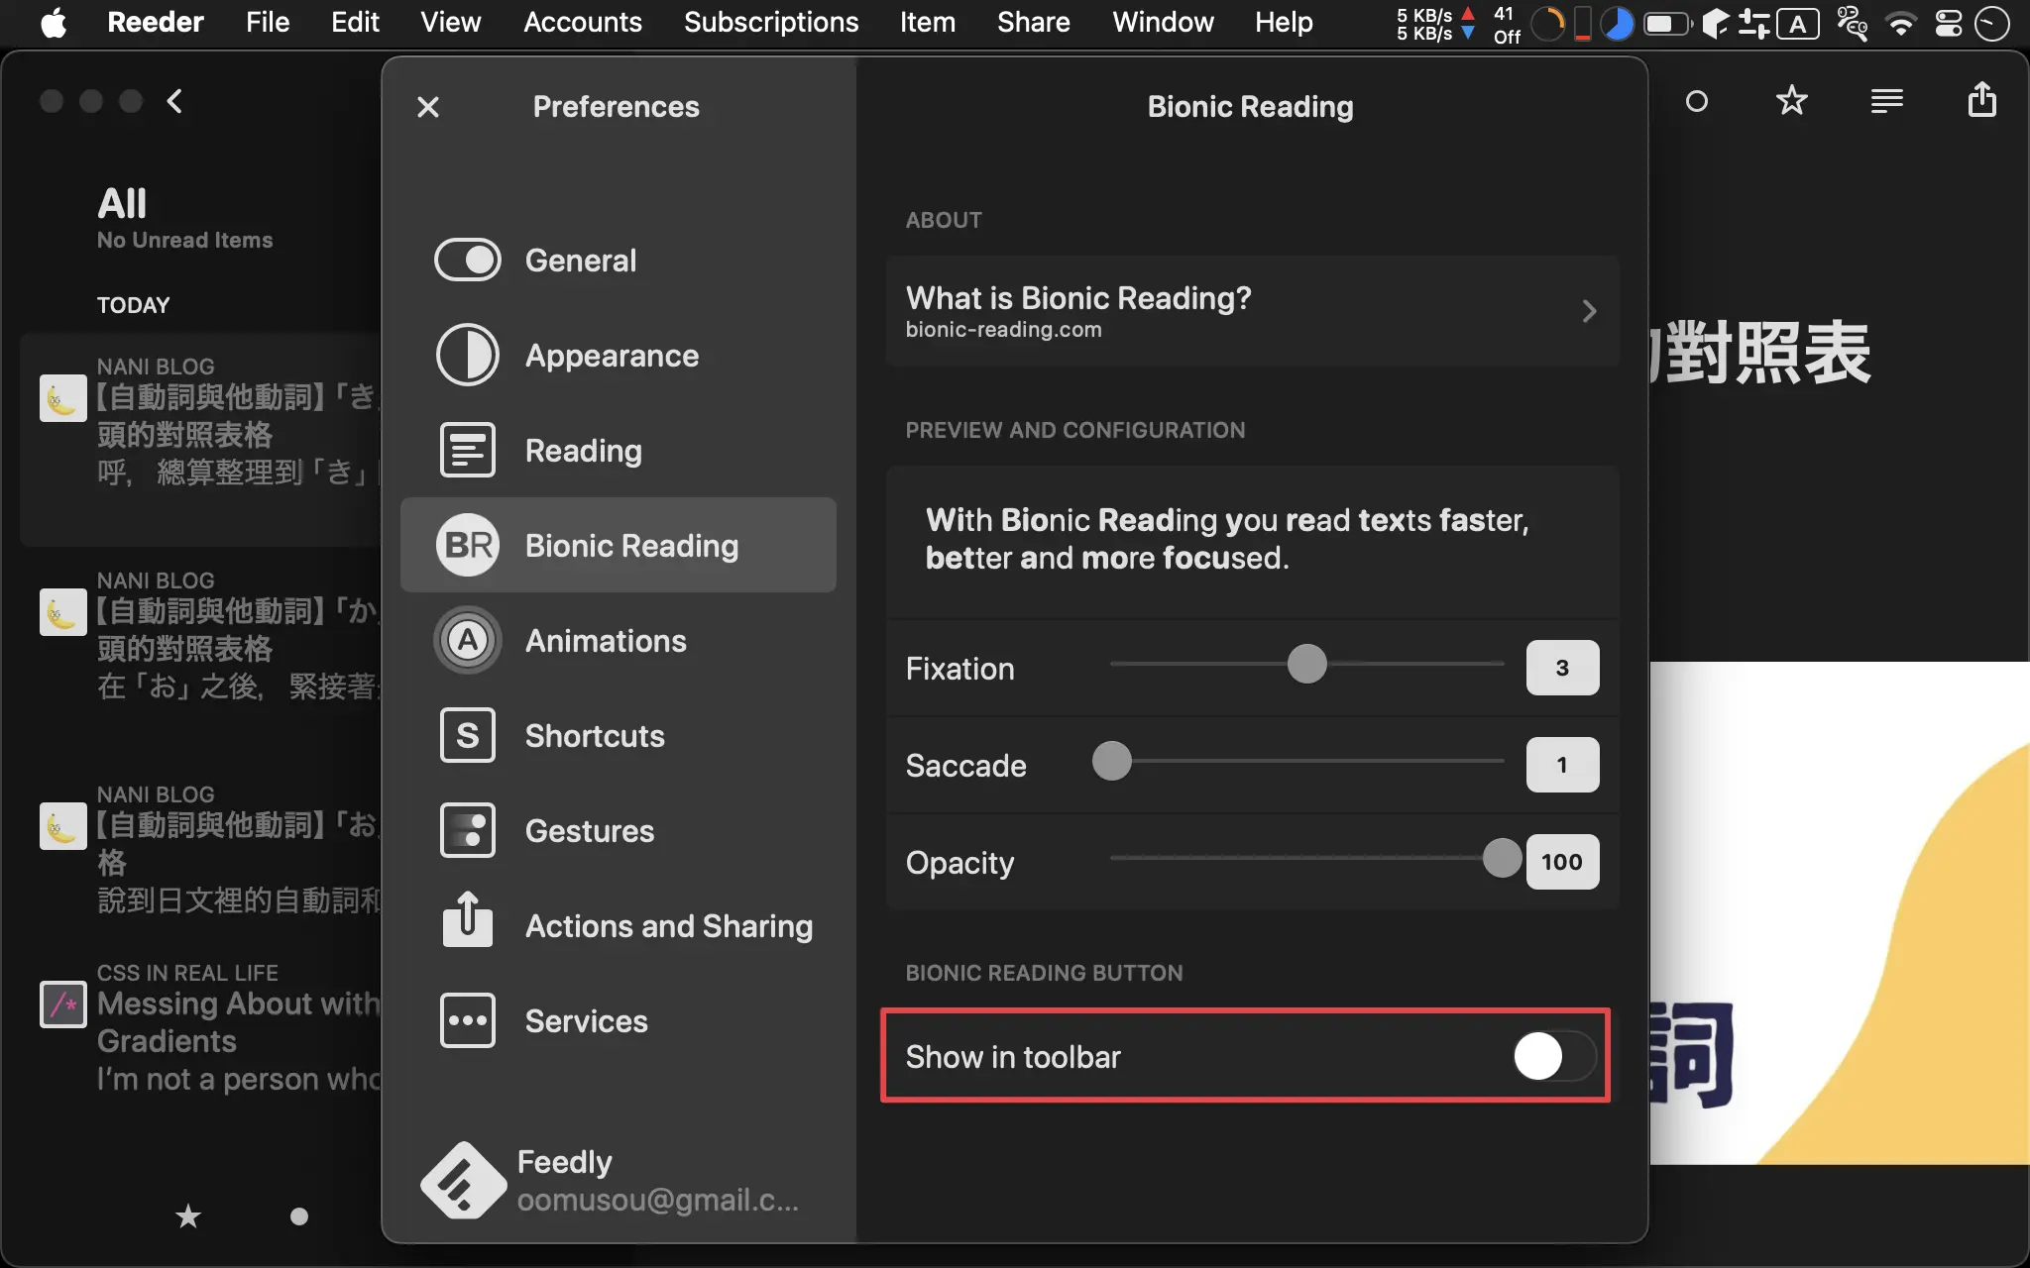
Task: Toggle reader view lines icon
Action: (1886, 101)
